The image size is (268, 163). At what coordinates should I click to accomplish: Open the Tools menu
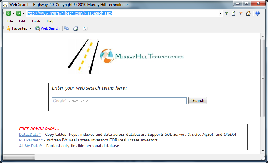(x=36, y=21)
